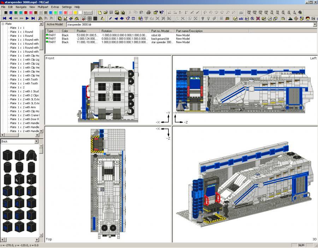Add a quad primitive with the diamond icon
Image resolution: width=318 pixels, height=248 pixels.
coord(122,18)
